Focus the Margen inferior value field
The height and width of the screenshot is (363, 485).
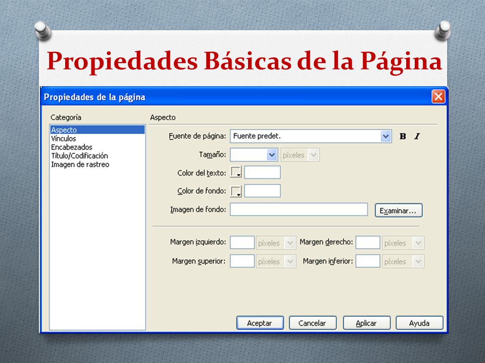[368, 261]
